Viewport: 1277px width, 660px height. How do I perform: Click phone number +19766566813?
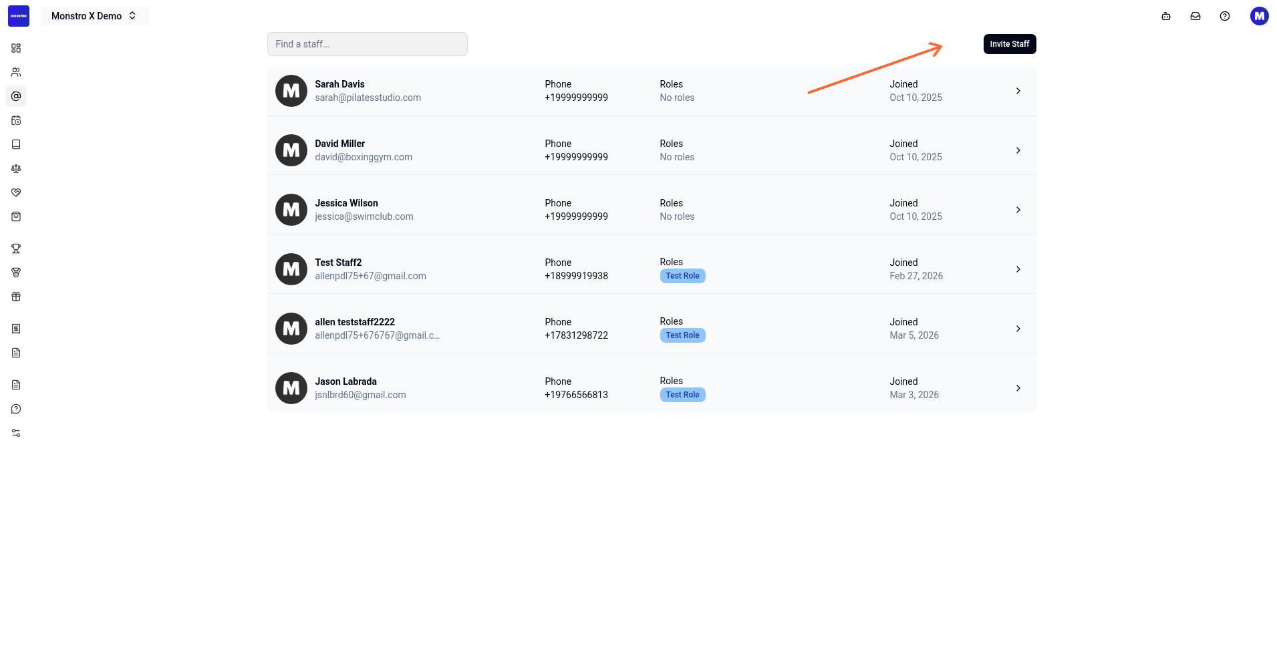[x=576, y=395]
